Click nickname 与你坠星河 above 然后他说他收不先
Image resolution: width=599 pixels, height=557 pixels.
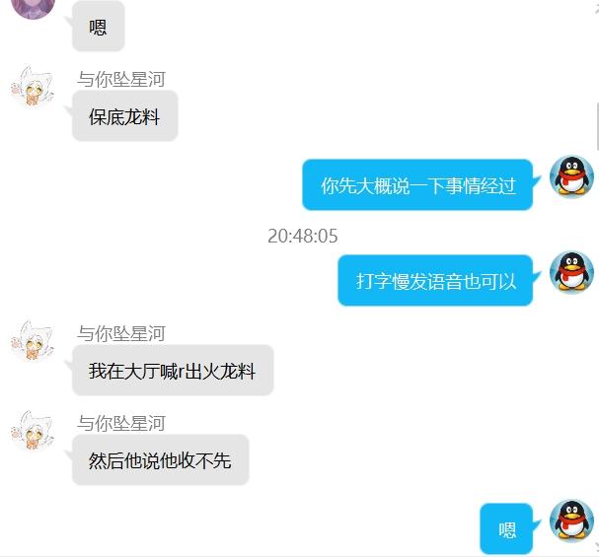(x=121, y=424)
